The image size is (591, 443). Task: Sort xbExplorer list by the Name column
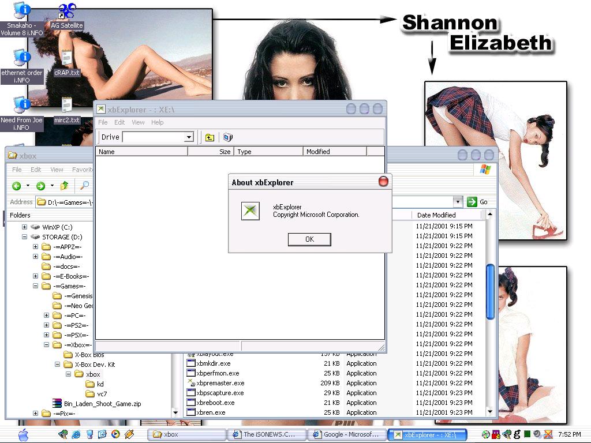pyautogui.click(x=141, y=152)
